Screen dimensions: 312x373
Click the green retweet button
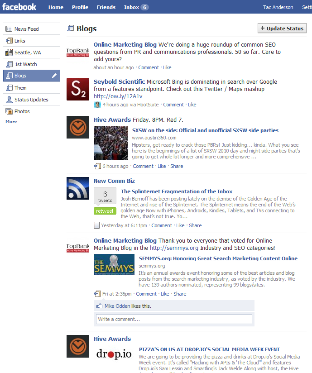click(105, 211)
